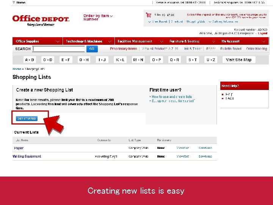Screen dimensions: 273x205
Task: Select the O - P alphabet button
Action: (156, 60)
